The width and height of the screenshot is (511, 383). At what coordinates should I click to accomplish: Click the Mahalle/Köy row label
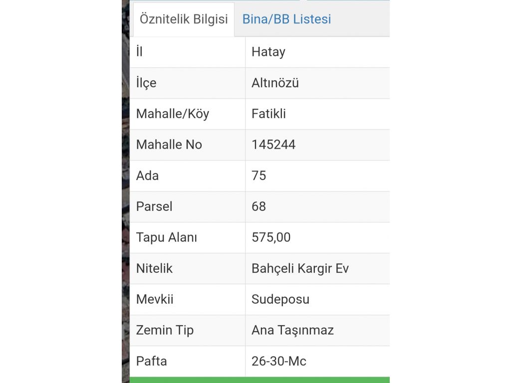pos(173,114)
